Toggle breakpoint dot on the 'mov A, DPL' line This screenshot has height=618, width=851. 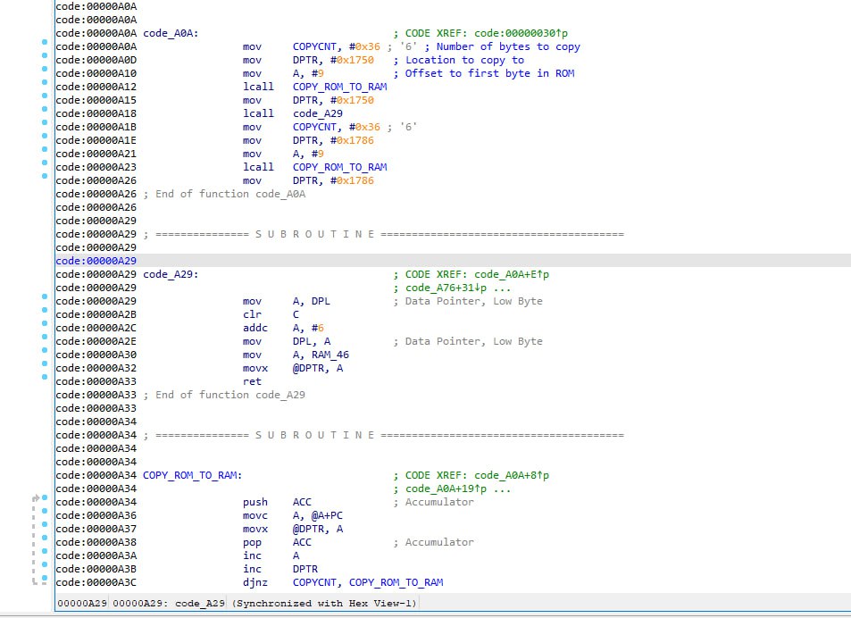44,297
